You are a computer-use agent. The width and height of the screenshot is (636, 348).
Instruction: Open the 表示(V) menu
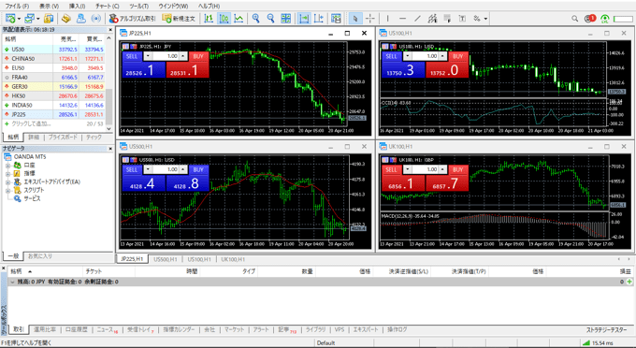(x=49, y=7)
